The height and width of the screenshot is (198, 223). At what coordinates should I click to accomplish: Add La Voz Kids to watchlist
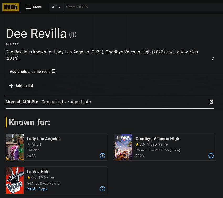[9, 171]
